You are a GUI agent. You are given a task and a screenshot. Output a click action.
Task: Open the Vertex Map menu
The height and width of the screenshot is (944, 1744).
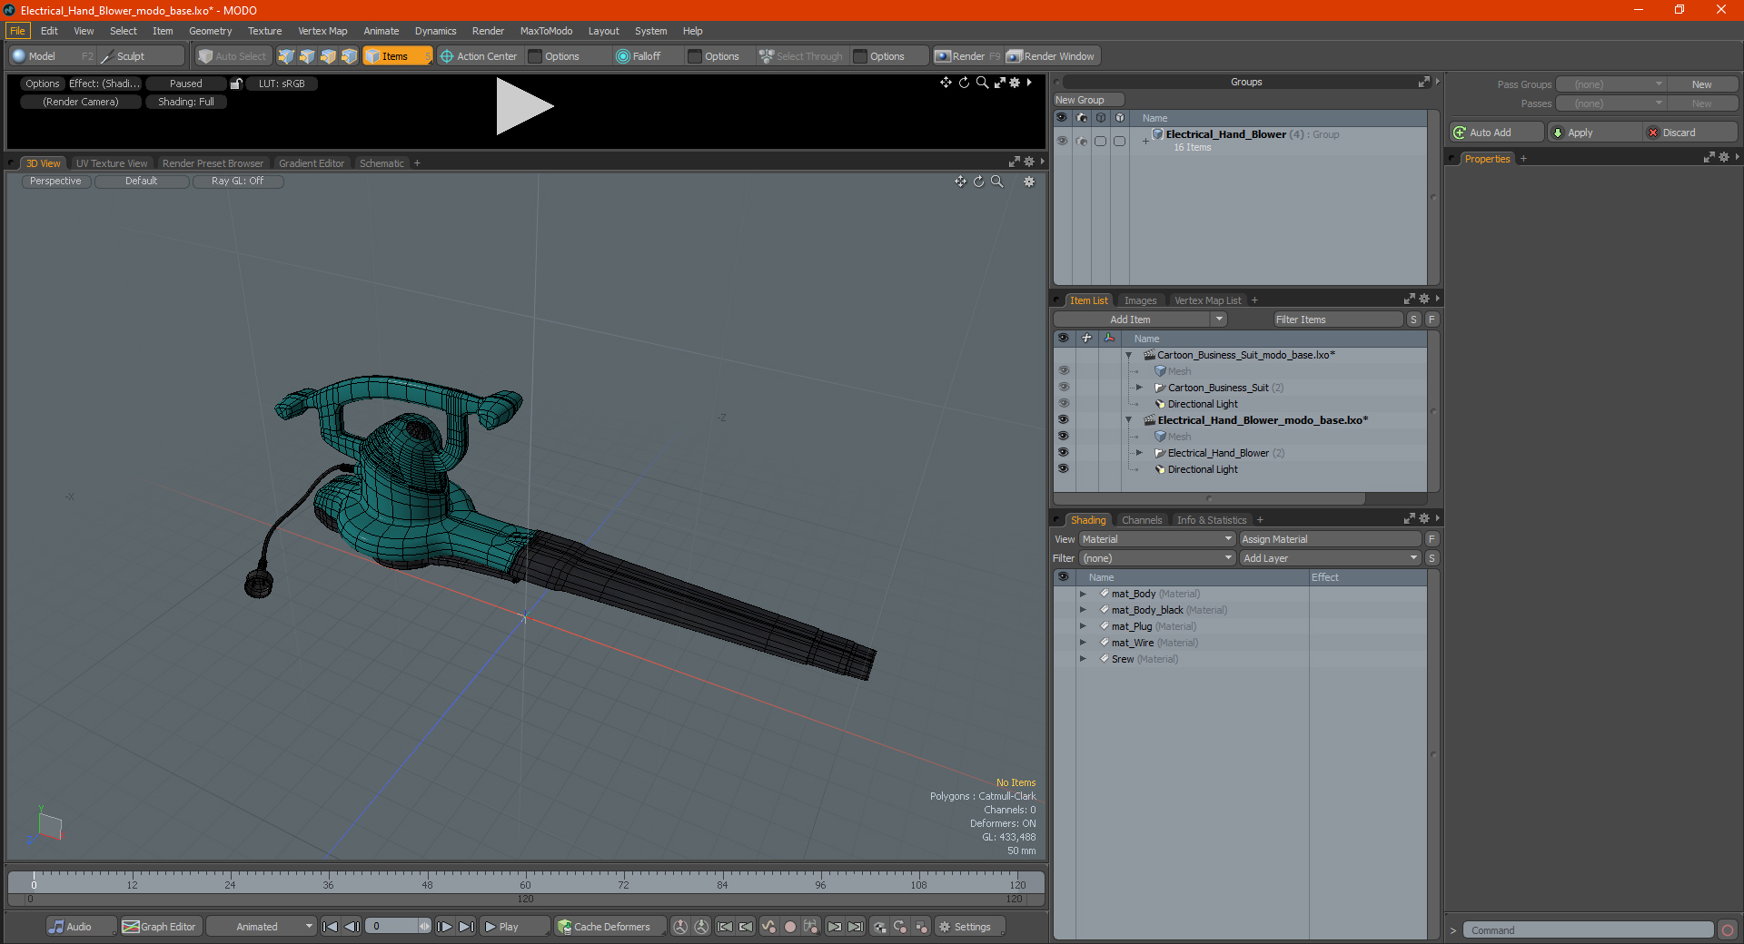tap(322, 31)
